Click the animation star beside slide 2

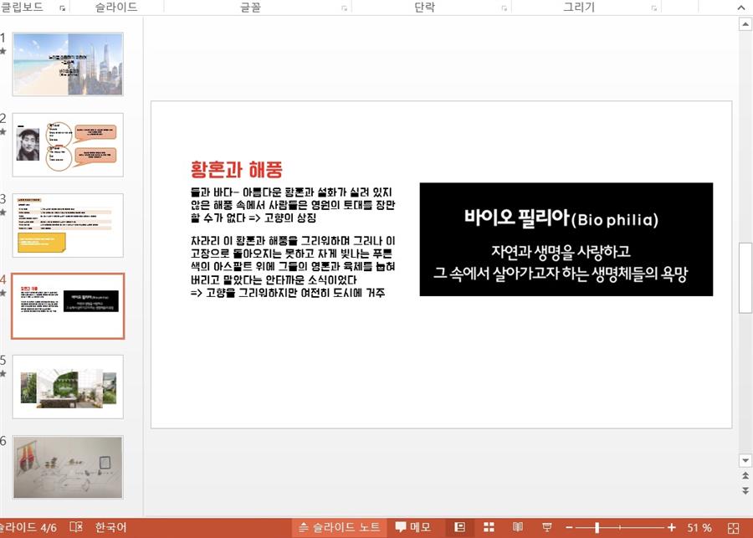click(3, 131)
